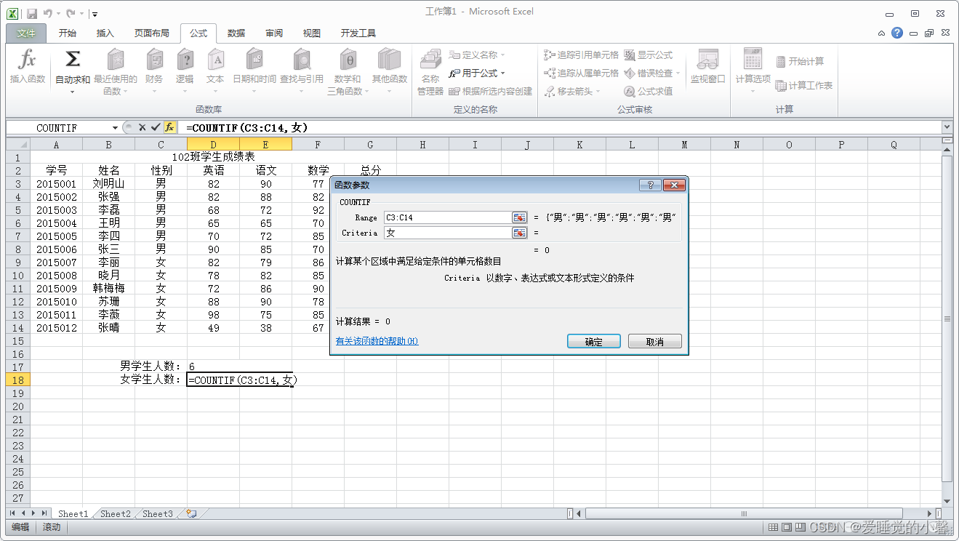Click the formula bar enter checkmark icon
The image size is (959, 541).
coord(156,127)
